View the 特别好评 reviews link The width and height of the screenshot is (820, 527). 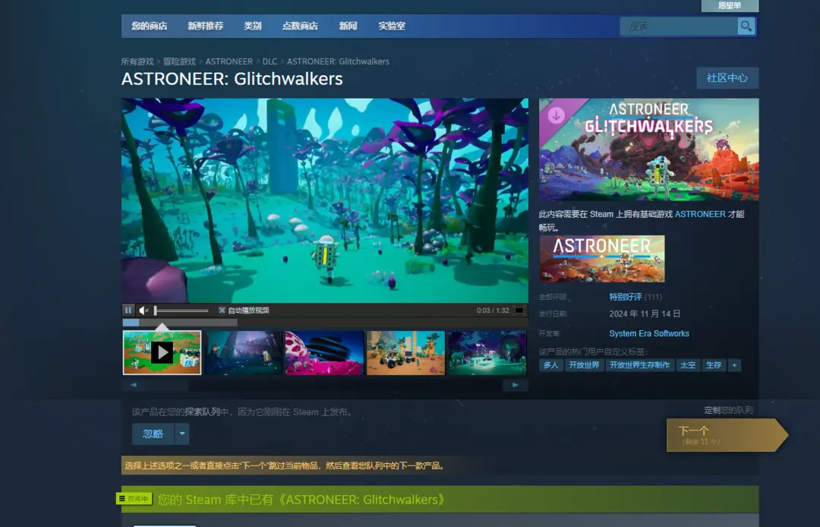coord(626,297)
